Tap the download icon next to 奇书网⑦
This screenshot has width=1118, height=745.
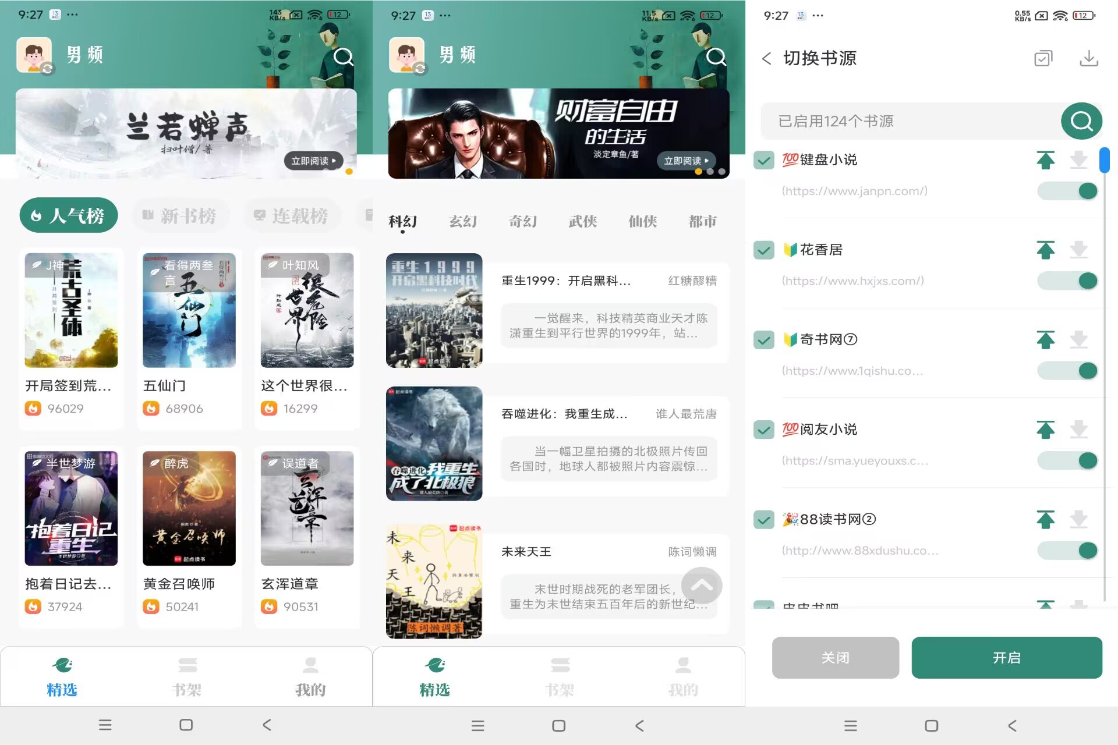(1080, 340)
